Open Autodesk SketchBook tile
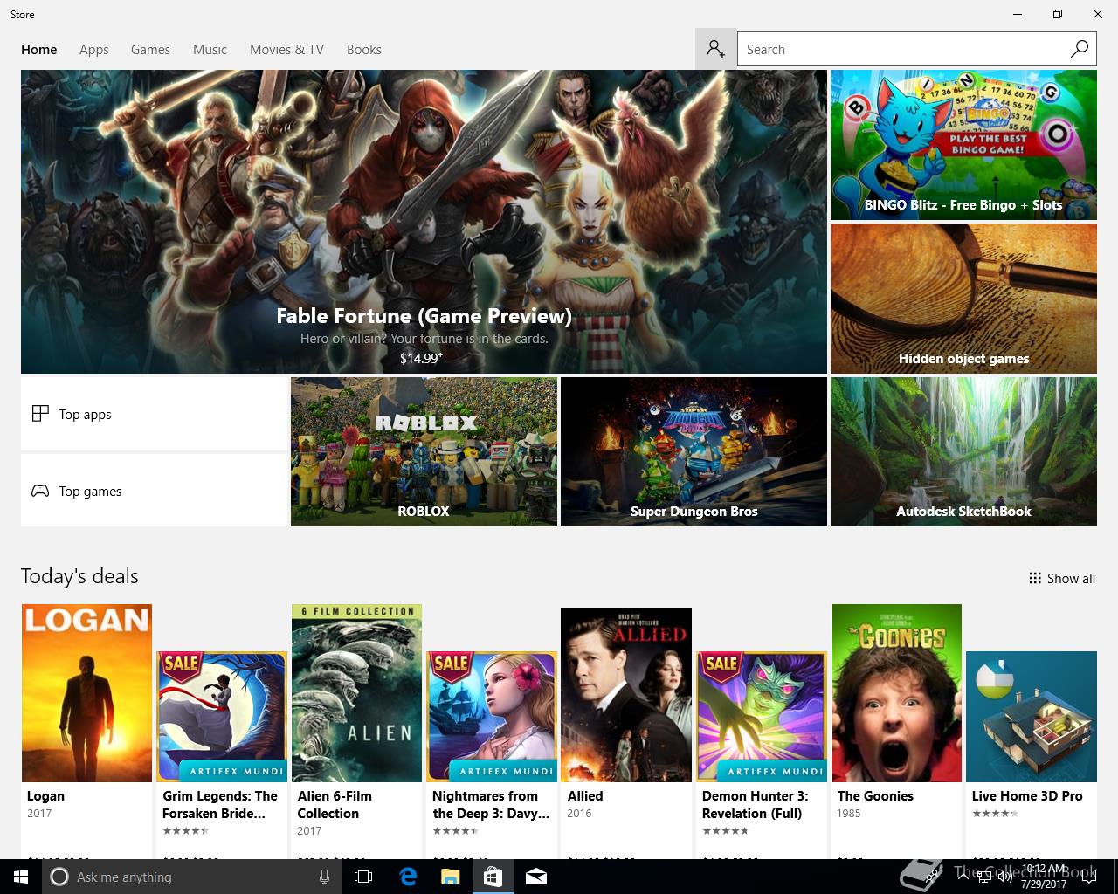 pos(963,451)
